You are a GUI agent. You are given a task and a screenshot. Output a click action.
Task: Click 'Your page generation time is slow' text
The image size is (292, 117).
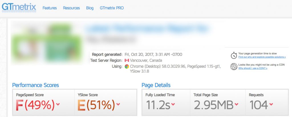257,54
